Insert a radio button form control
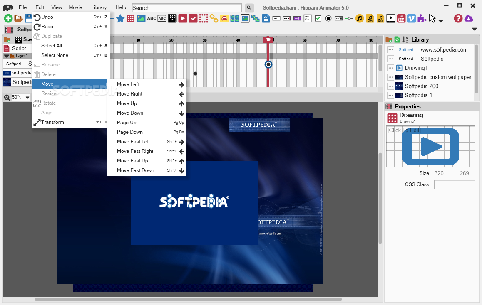This screenshot has width=482, height=305. tap(328, 18)
